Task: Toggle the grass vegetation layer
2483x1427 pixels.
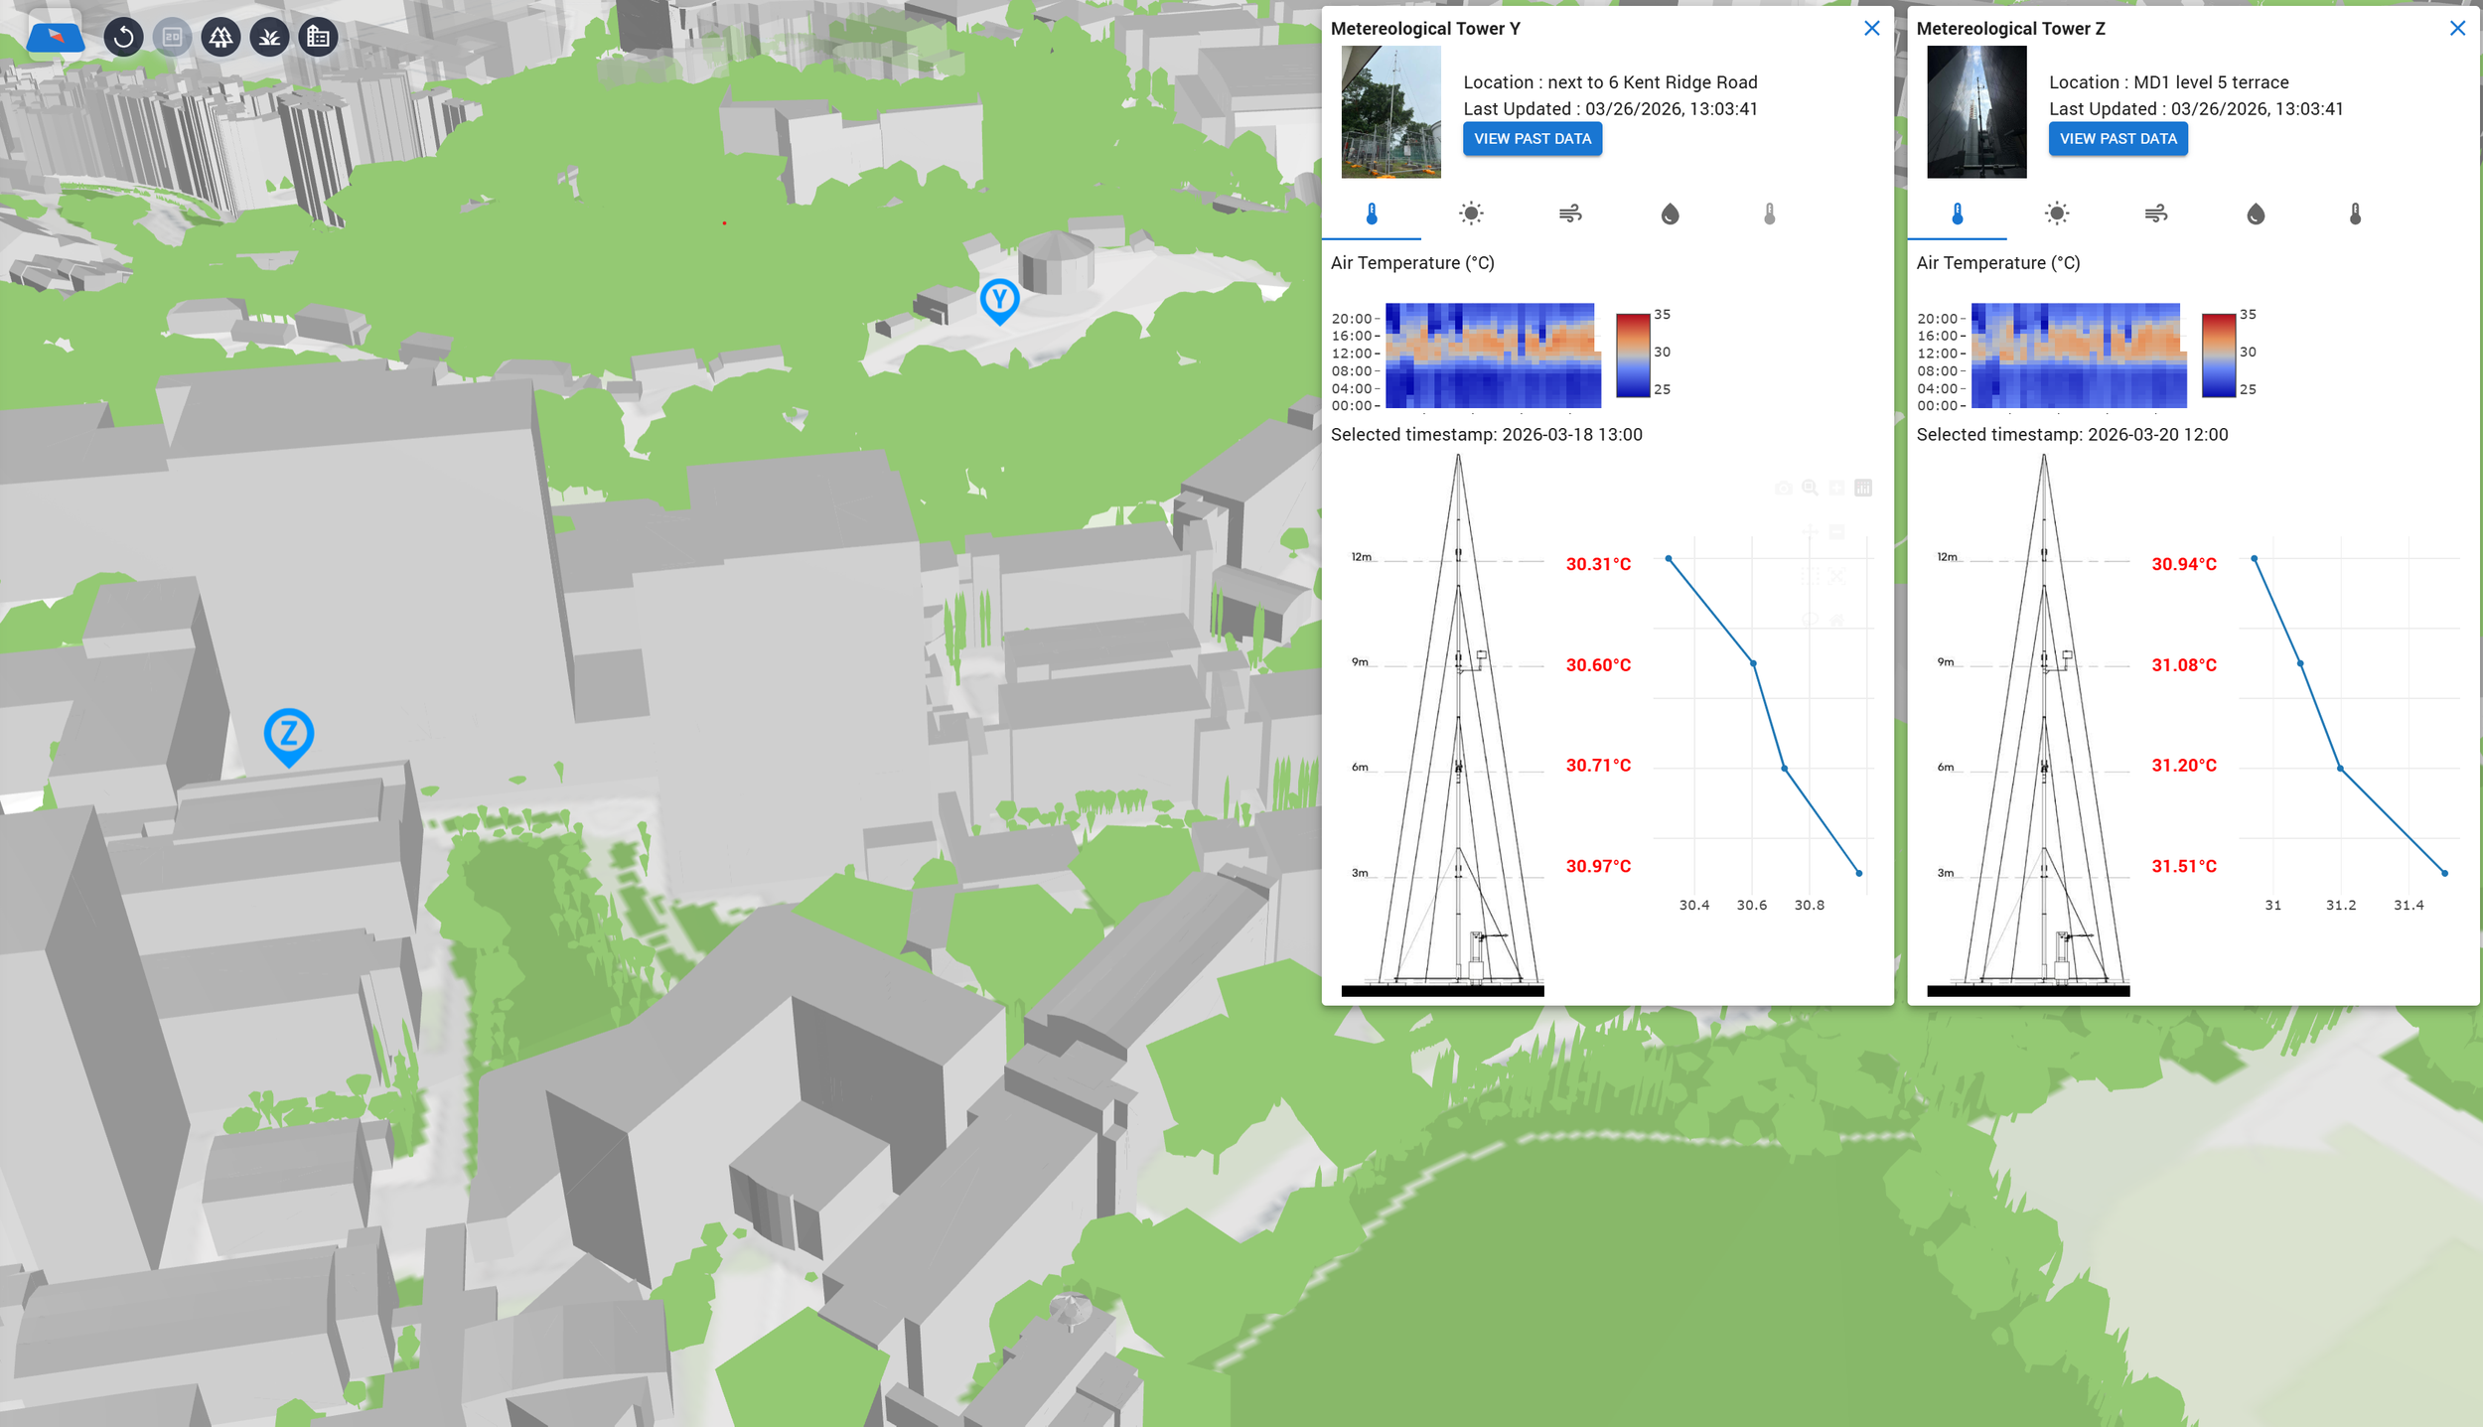Action: point(269,38)
